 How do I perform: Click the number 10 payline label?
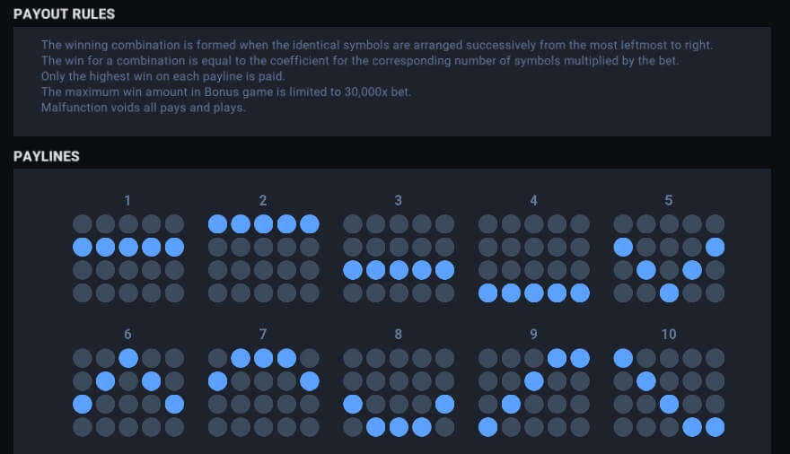(669, 334)
